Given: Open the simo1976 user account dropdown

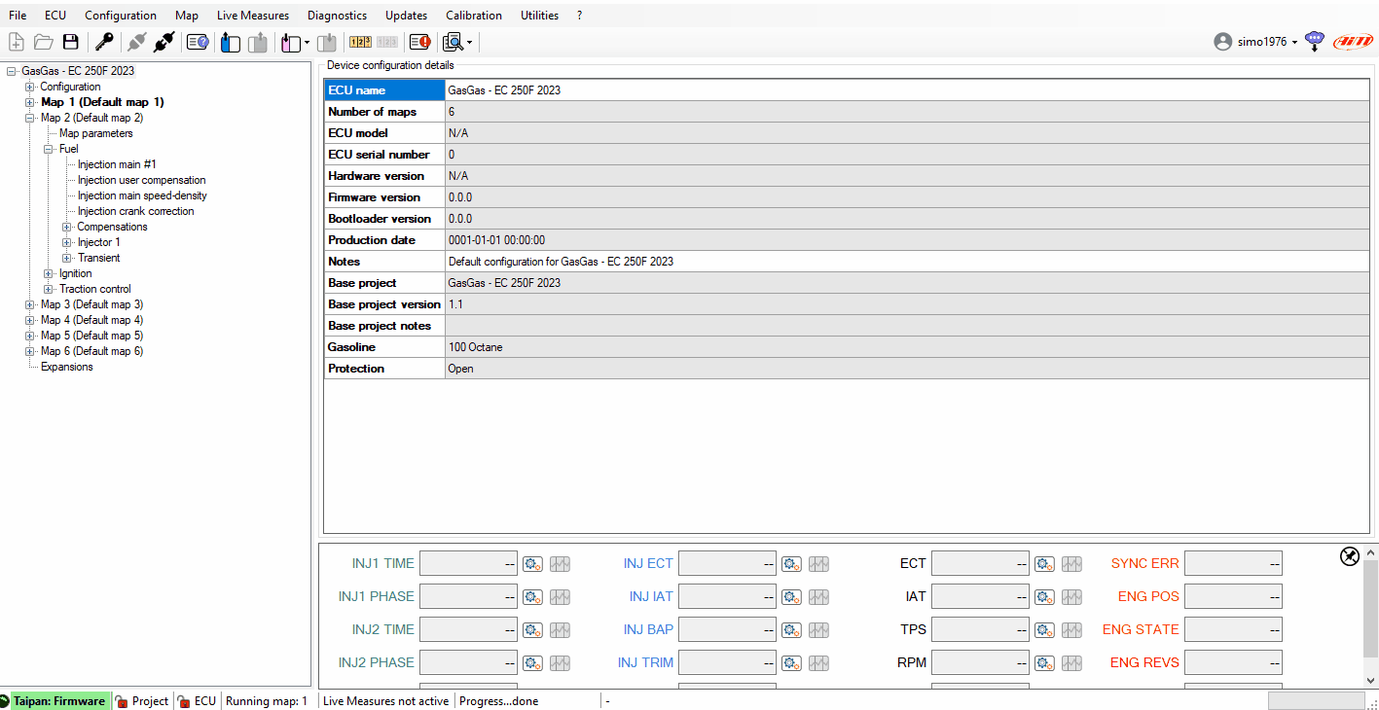Looking at the screenshot, I should point(1262,42).
